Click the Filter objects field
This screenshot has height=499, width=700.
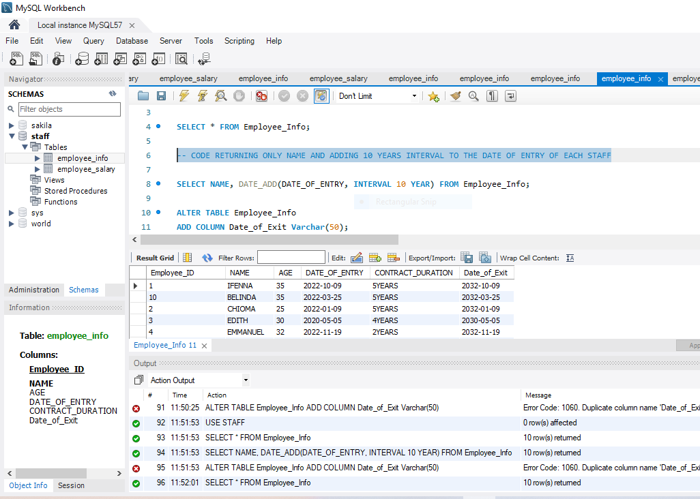click(x=69, y=109)
